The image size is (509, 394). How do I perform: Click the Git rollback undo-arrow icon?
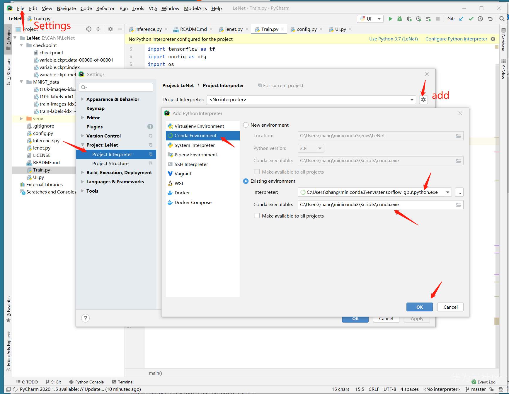490,19
